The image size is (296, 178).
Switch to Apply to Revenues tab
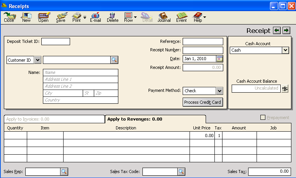click(x=155, y=119)
